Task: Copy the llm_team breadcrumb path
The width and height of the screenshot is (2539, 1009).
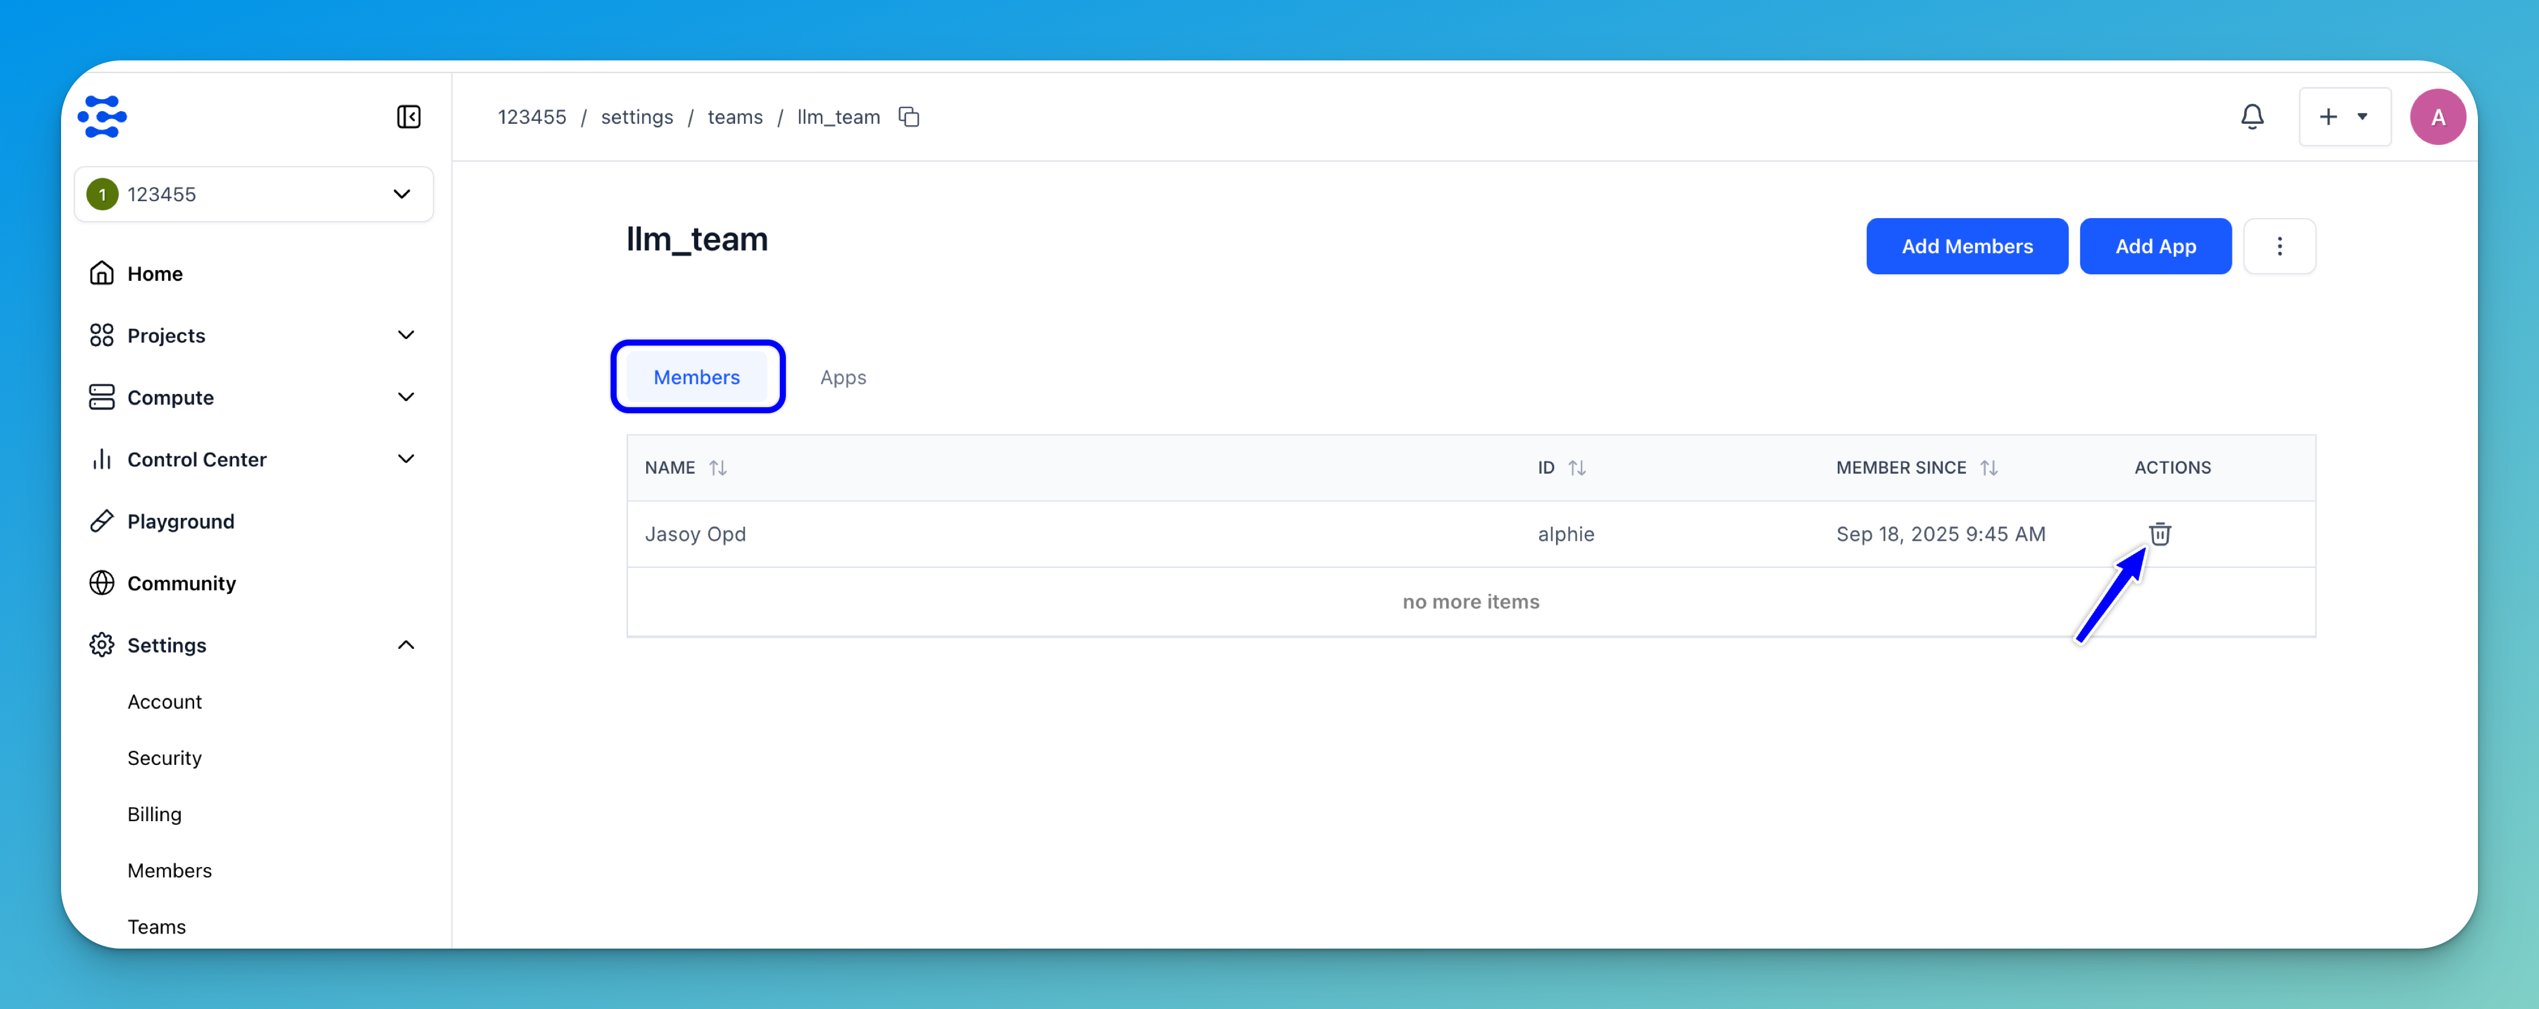Action: point(909,117)
